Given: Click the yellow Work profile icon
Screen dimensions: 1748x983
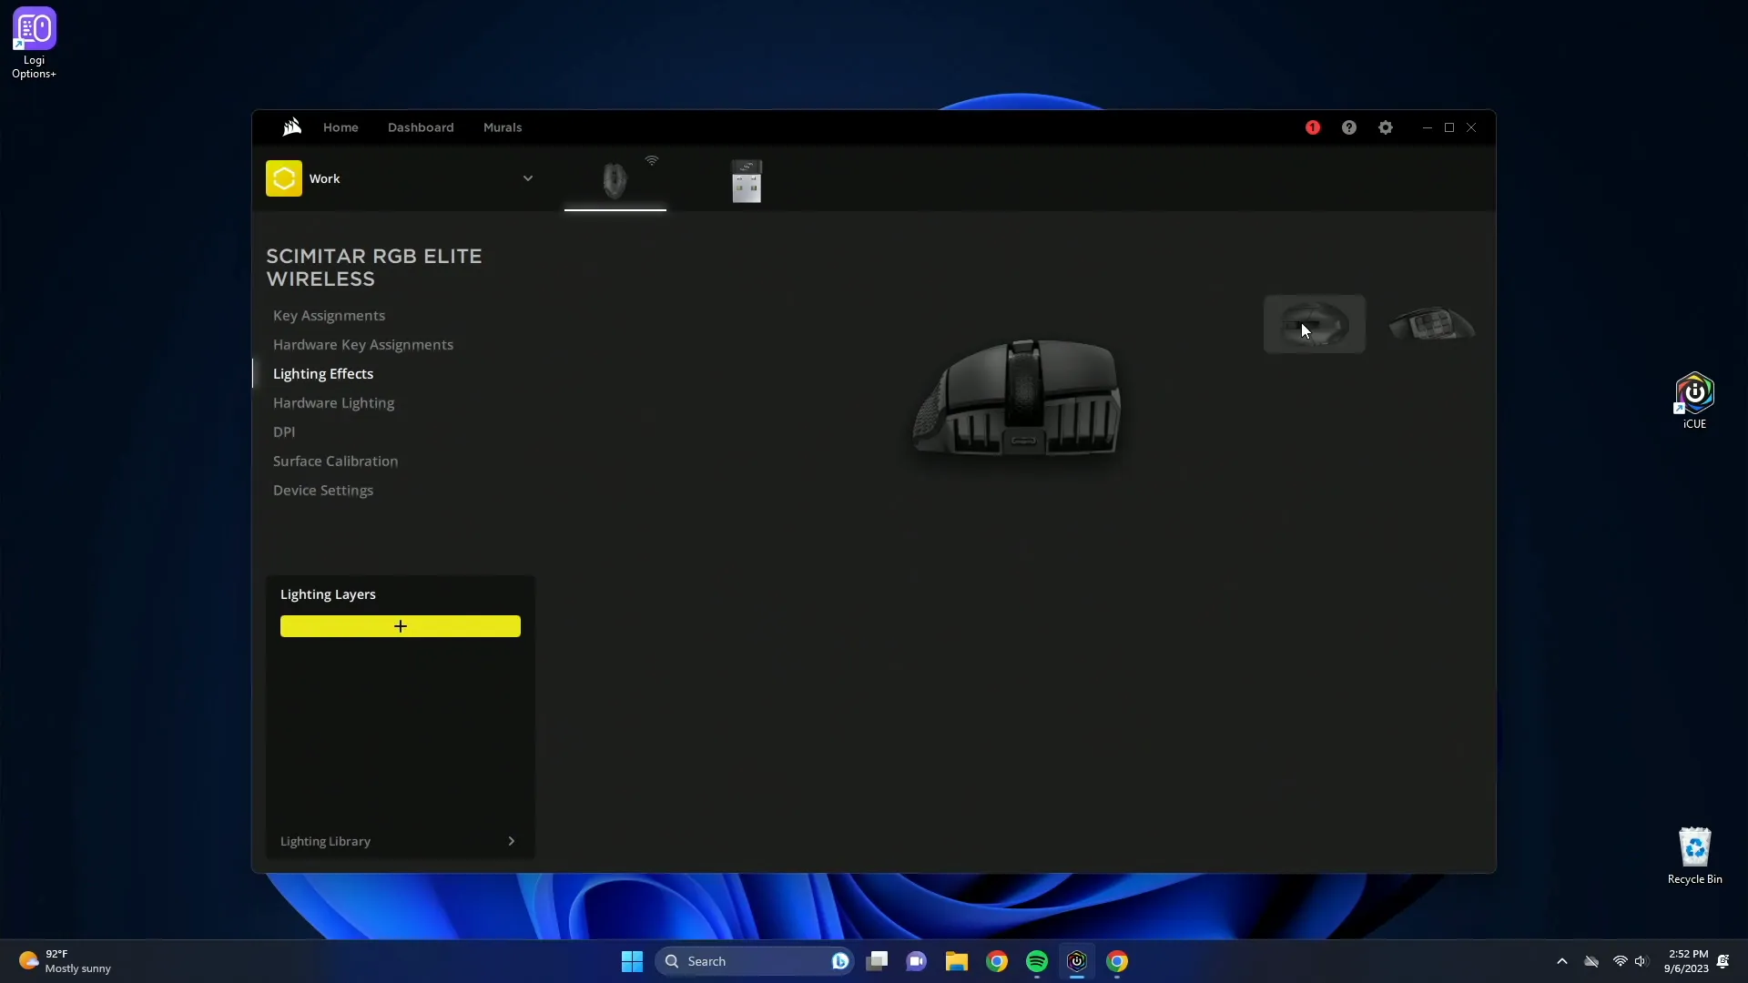Looking at the screenshot, I should click(284, 178).
